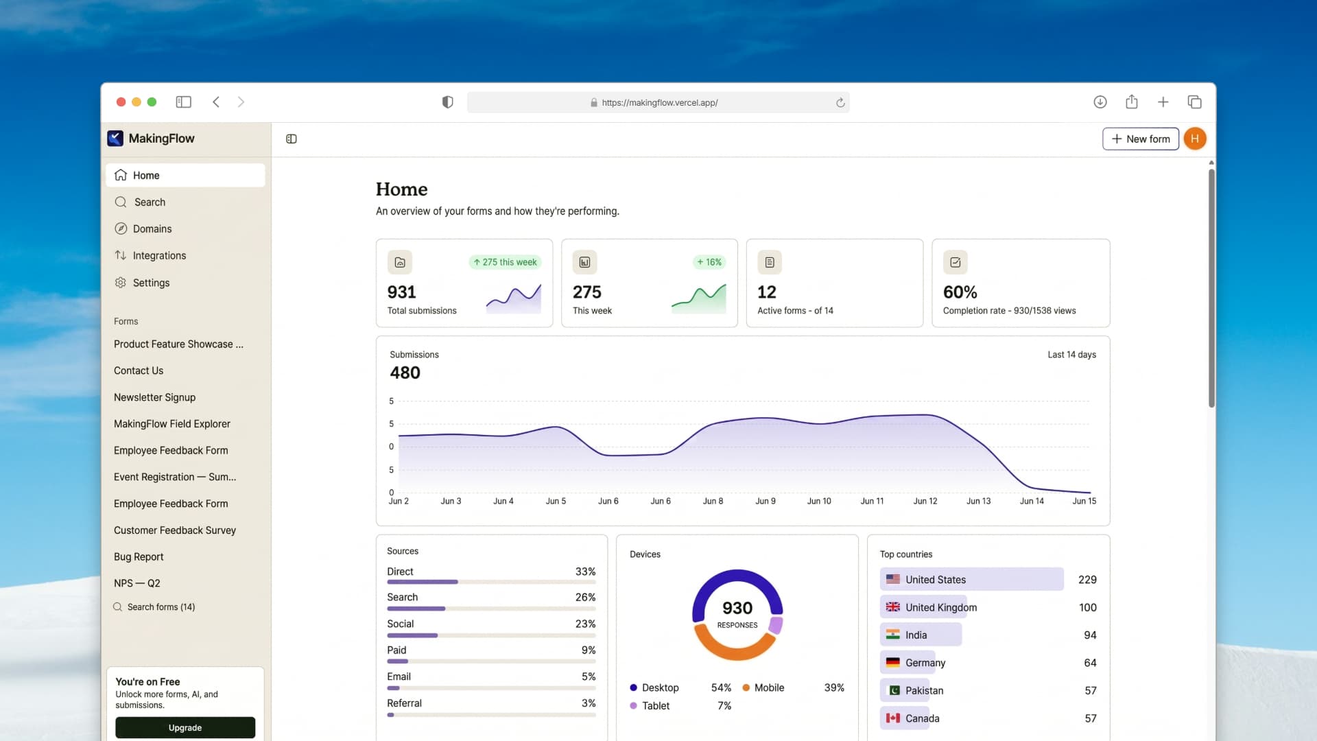This screenshot has height=741, width=1317.
Task: Click the Domains compass icon
Action: (x=121, y=228)
